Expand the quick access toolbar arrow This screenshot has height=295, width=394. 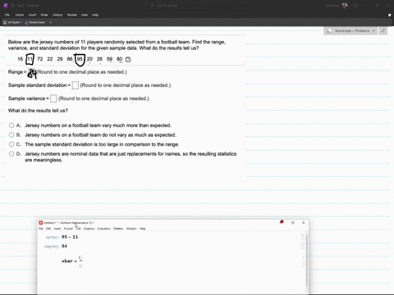pyautogui.click(x=51, y=22)
